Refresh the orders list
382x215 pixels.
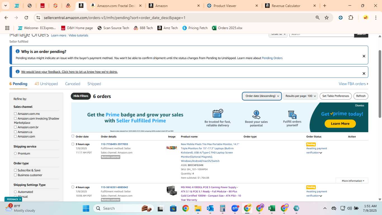coord(361,96)
